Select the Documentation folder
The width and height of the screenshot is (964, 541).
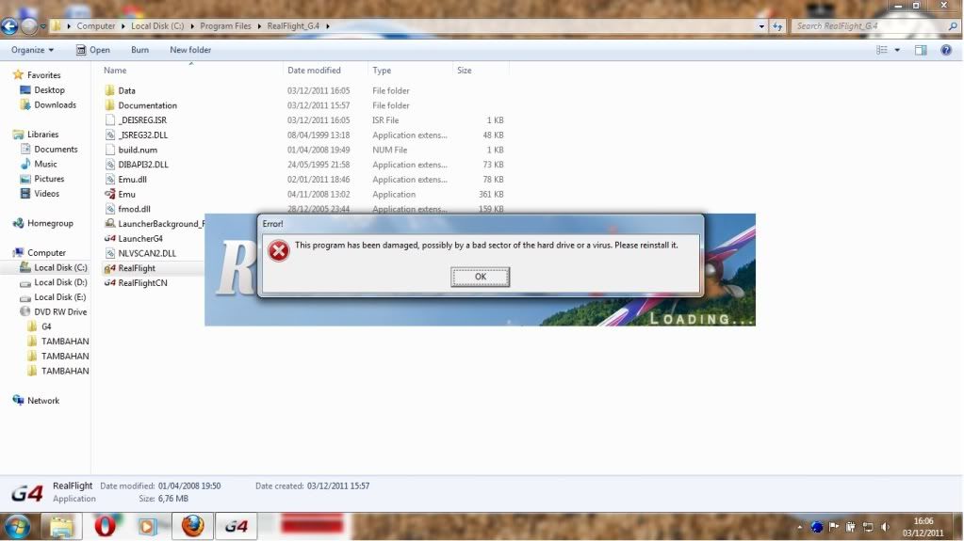pyautogui.click(x=148, y=105)
